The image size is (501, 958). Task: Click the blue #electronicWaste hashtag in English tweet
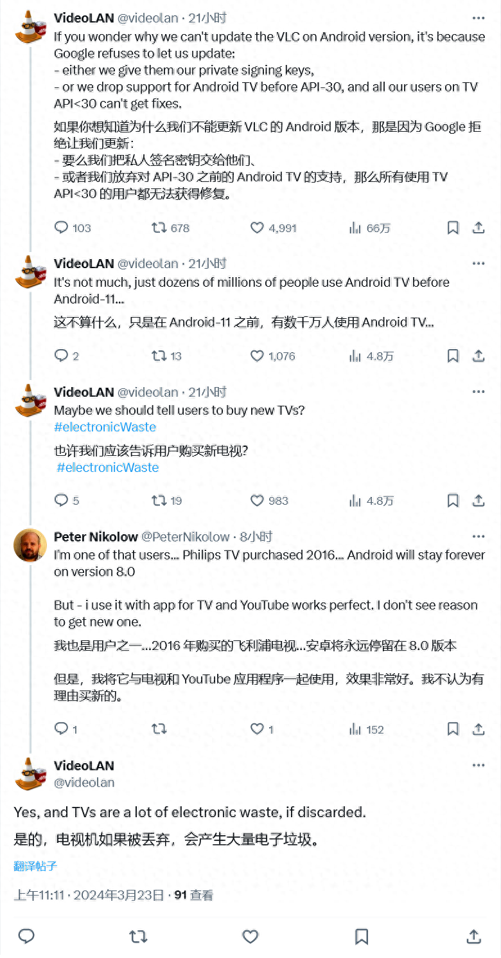click(x=105, y=427)
